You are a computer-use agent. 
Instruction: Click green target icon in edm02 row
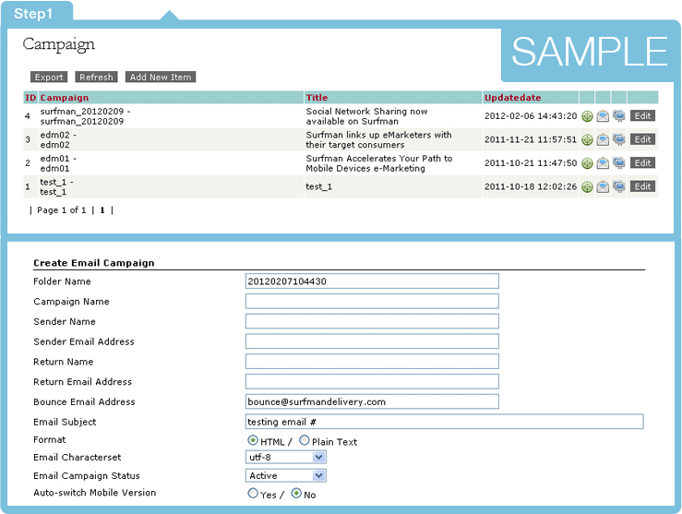point(587,140)
